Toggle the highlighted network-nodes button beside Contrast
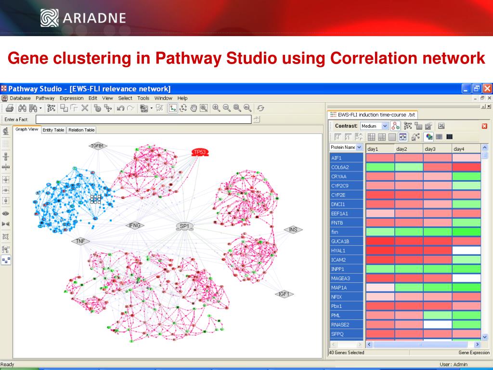This screenshot has height=370, width=493. click(395, 126)
